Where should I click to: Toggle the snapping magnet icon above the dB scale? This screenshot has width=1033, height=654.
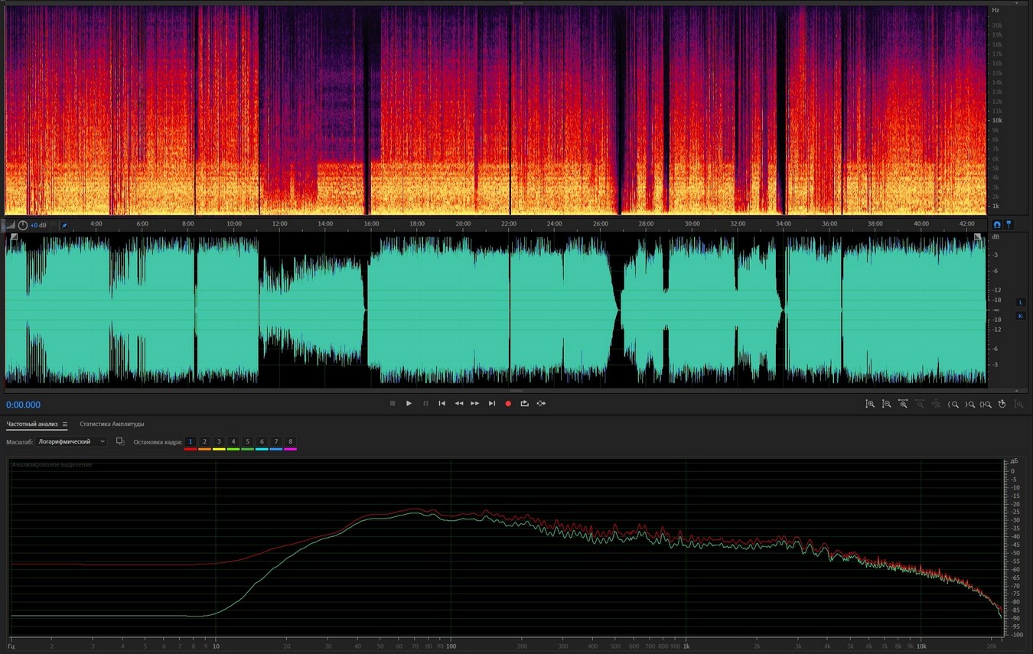click(x=996, y=224)
